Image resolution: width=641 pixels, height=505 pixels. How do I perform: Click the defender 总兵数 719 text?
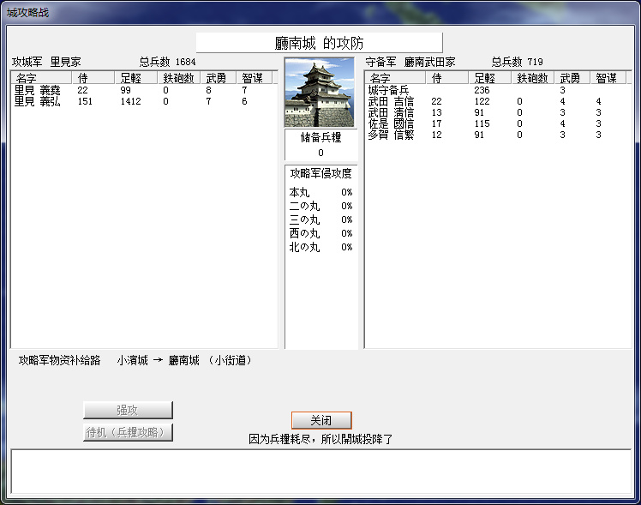pyautogui.click(x=517, y=62)
